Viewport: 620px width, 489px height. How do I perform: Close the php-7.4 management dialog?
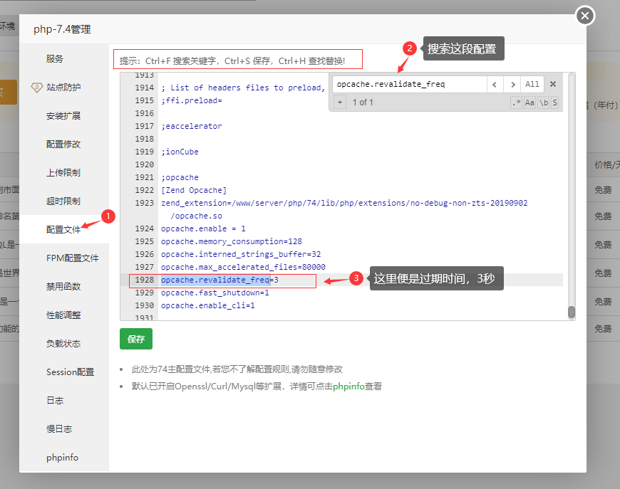click(585, 15)
